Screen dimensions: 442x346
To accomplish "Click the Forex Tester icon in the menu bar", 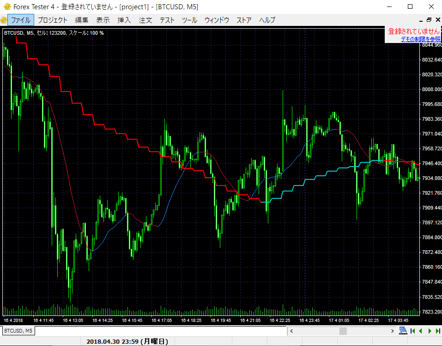I will 4,20.
